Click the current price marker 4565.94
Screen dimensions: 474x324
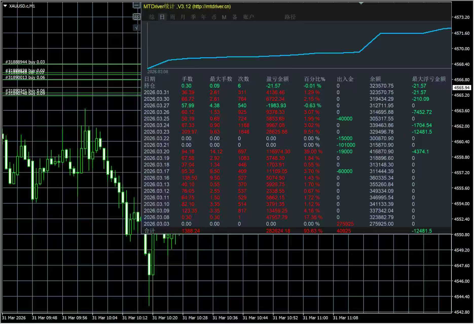click(462, 88)
